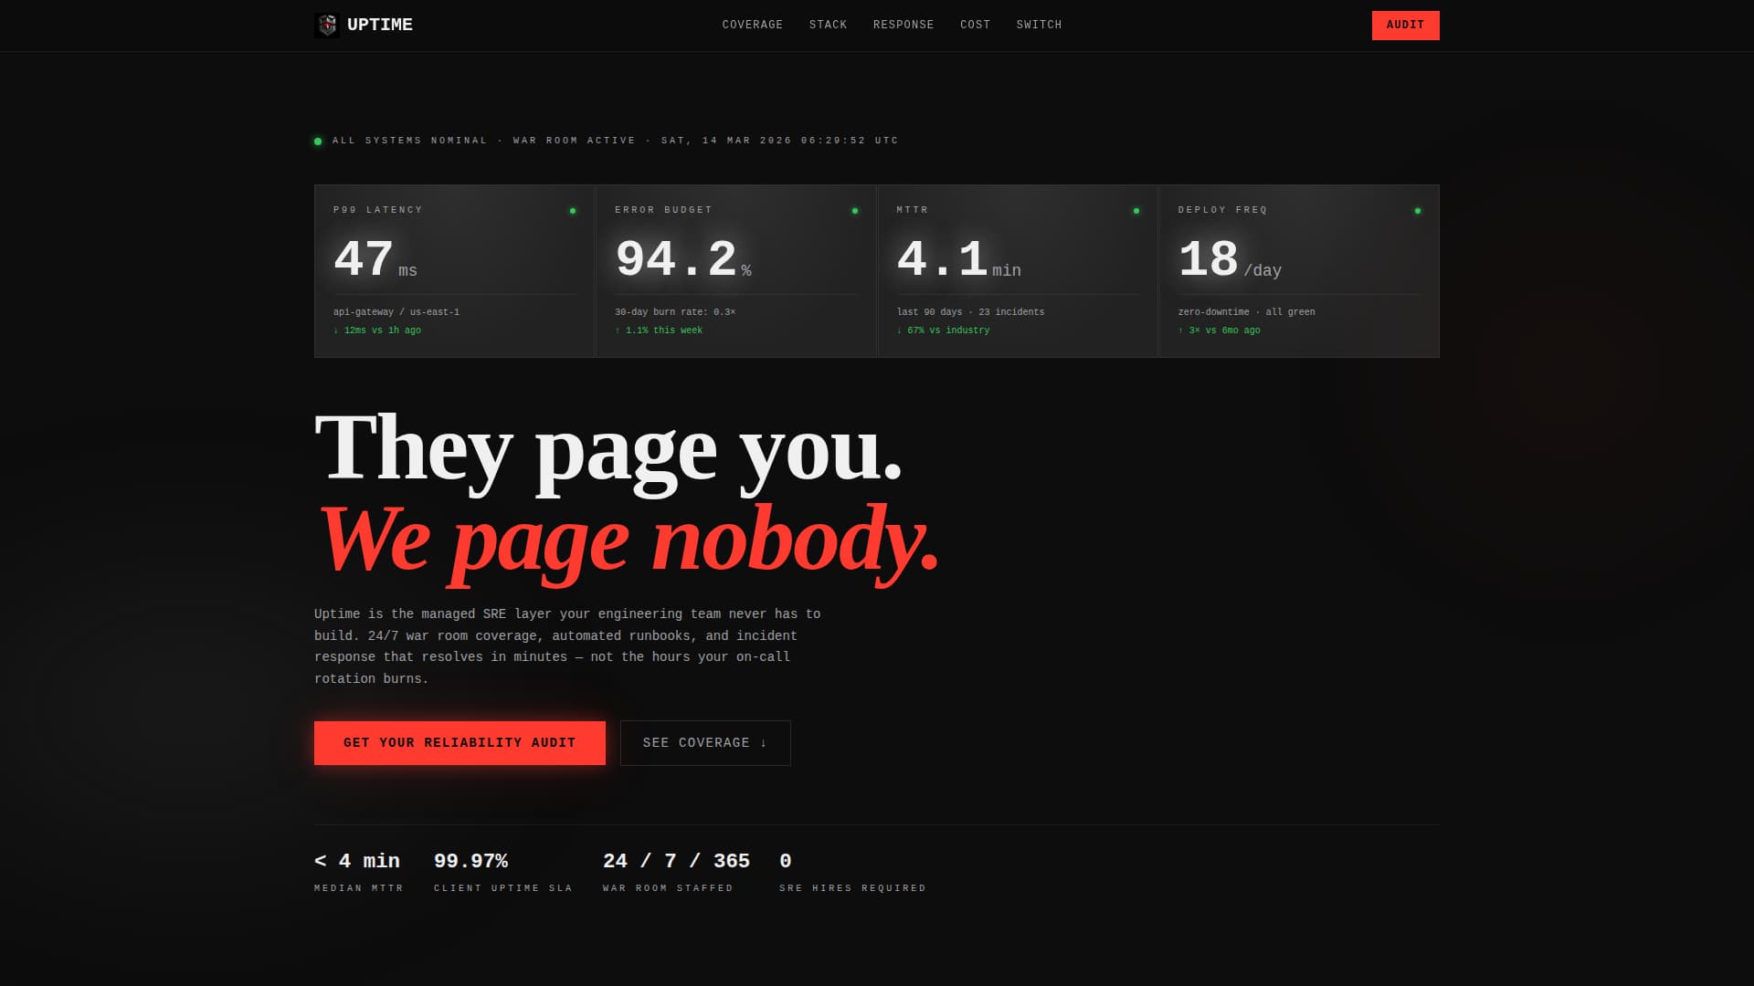
Task: Click the P99 Latency status dot
Action: click(573, 211)
